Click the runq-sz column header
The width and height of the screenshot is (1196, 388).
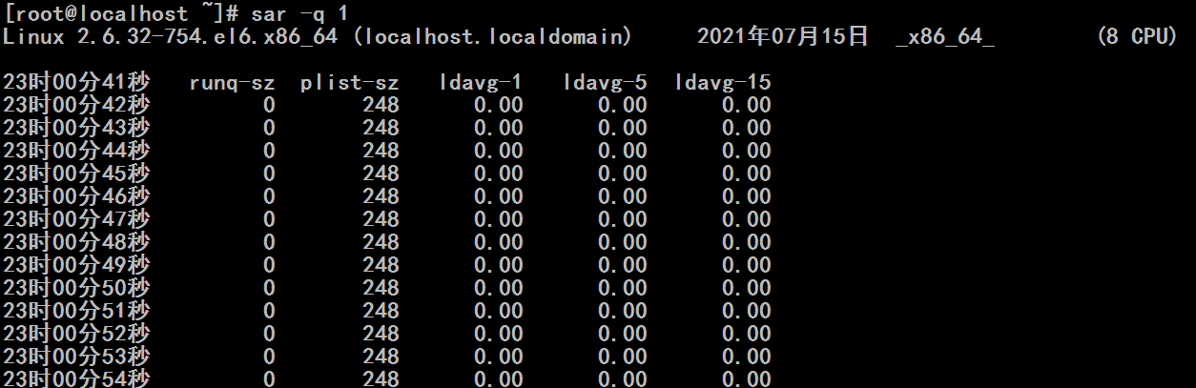click(x=232, y=82)
